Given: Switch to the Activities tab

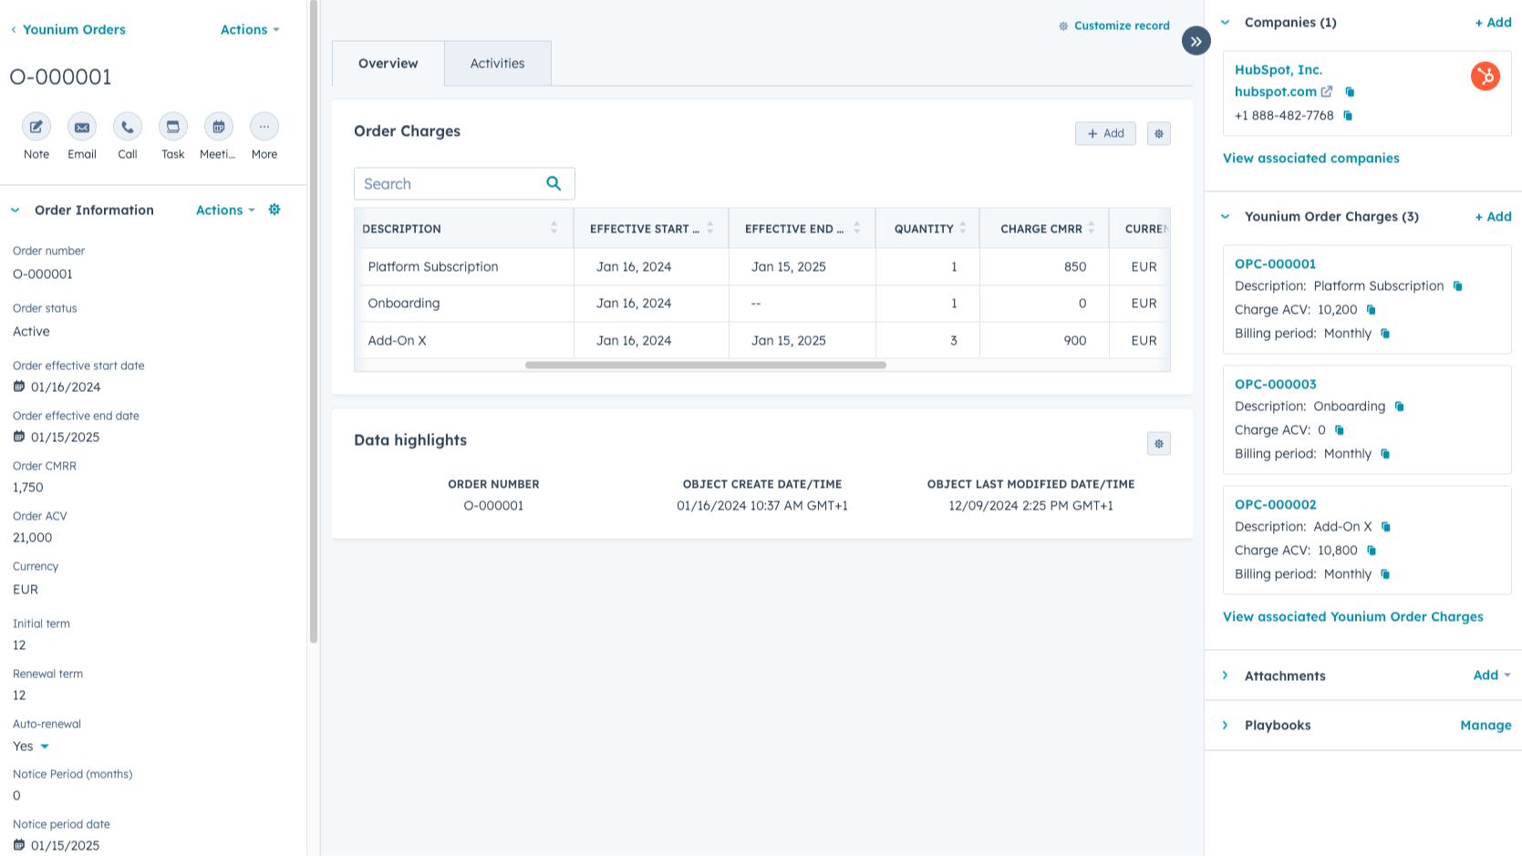Looking at the screenshot, I should click(497, 64).
